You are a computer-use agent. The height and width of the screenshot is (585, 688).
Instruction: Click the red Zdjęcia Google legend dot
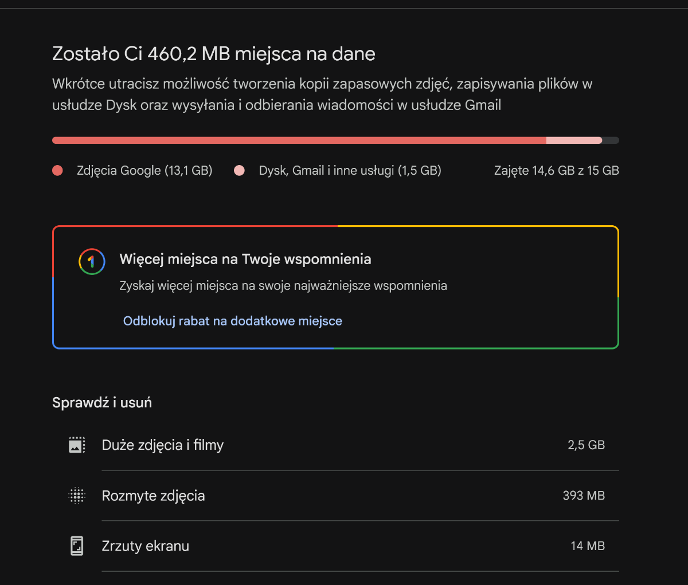coord(57,171)
